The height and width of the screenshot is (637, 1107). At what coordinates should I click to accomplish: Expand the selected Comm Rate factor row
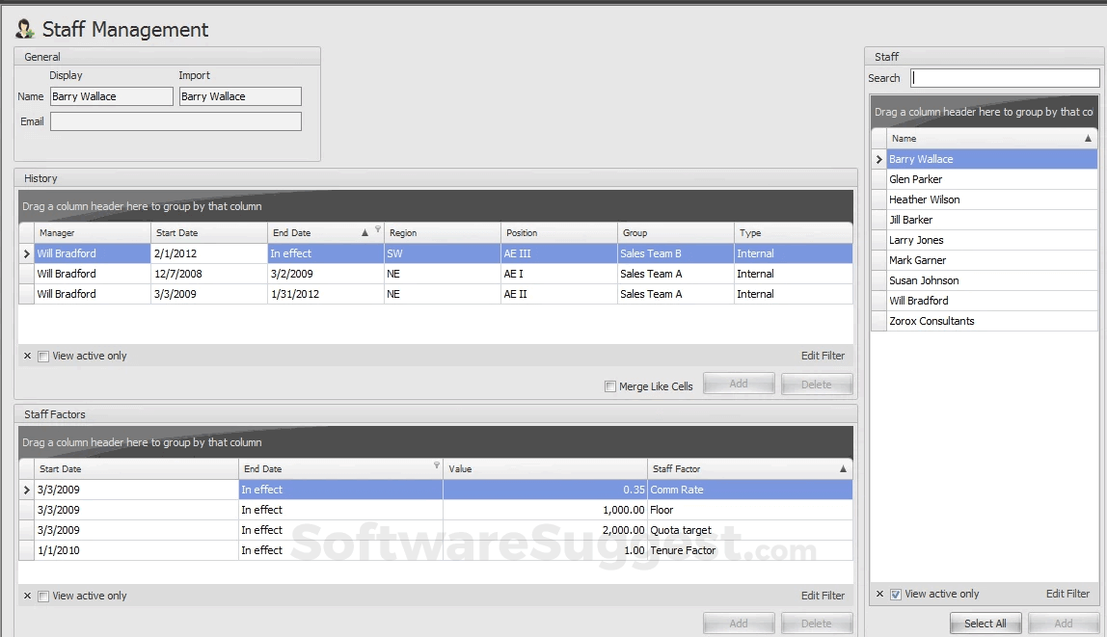coord(26,490)
